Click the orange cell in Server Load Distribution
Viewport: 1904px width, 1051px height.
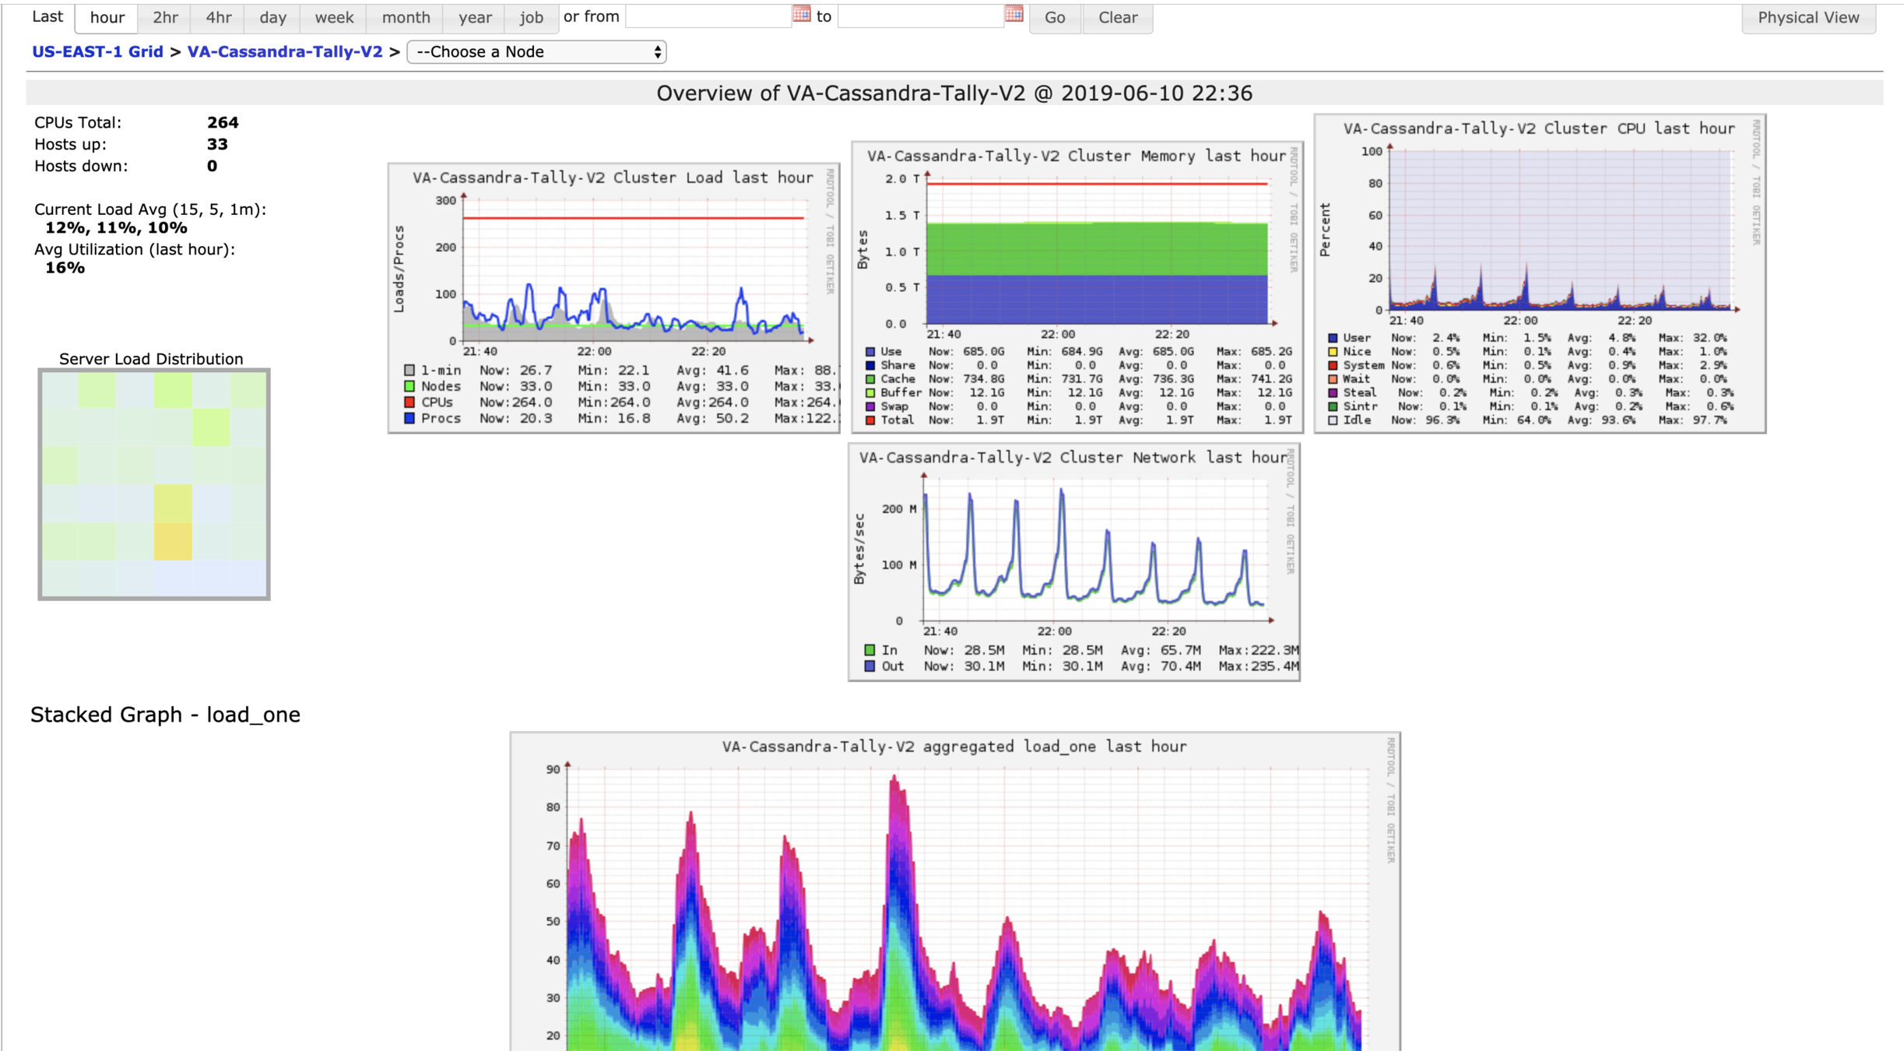click(173, 542)
